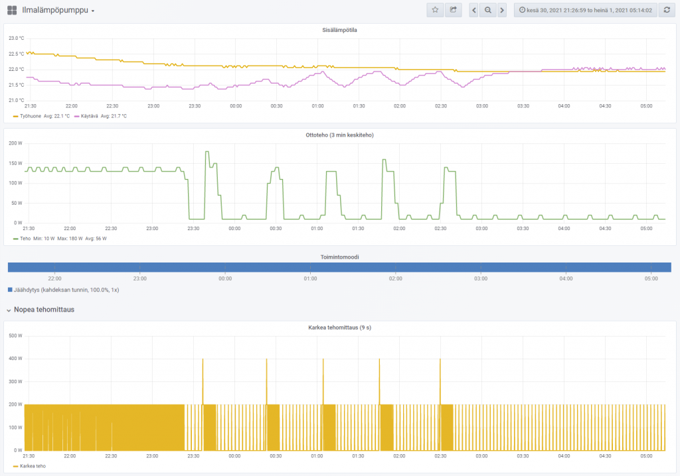The image size is (680, 476).
Task: Shift time range forward with right arrow
Action: pyautogui.click(x=502, y=10)
